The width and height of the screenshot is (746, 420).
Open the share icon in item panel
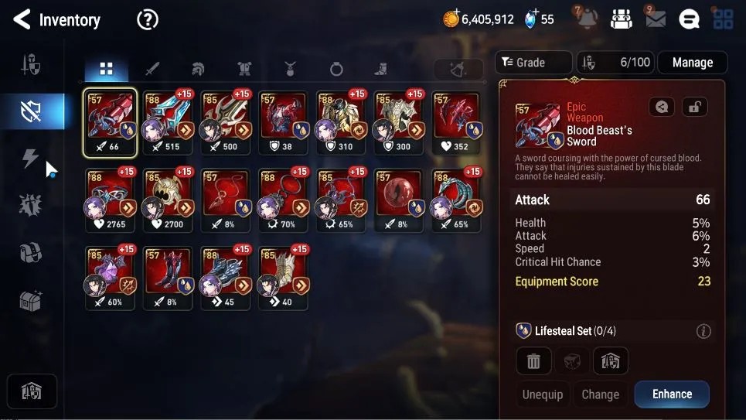(x=661, y=107)
